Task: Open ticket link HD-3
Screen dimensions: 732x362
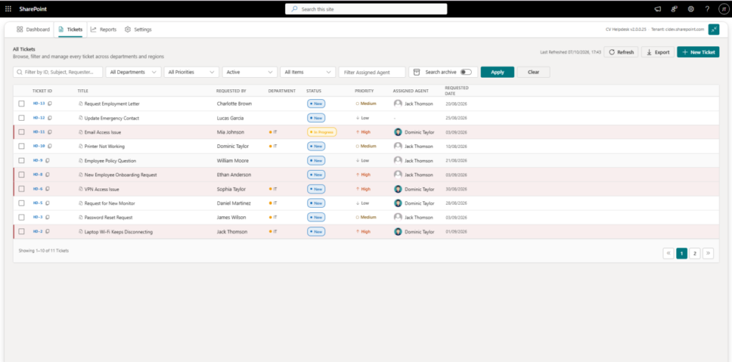Action: pyautogui.click(x=38, y=217)
